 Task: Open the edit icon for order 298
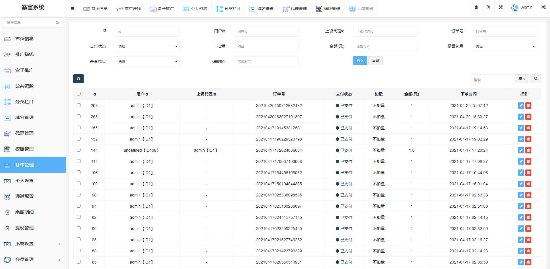(x=520, y=106)
